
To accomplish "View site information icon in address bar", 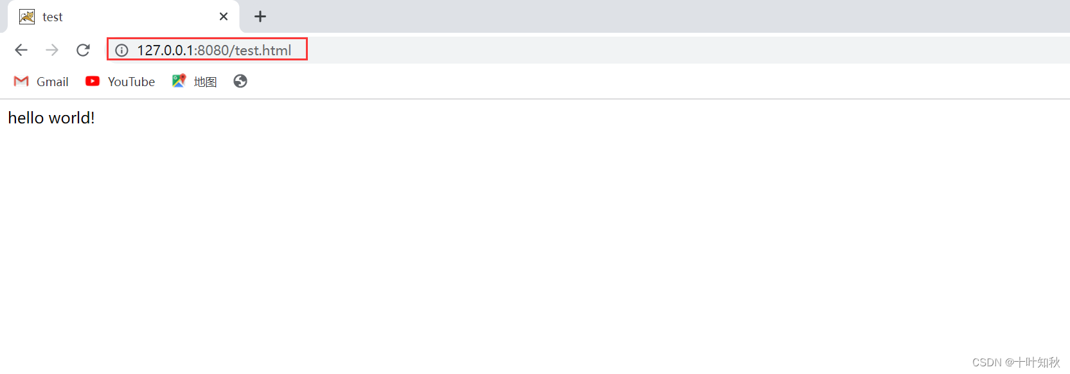I will click(x=121, y=50).
